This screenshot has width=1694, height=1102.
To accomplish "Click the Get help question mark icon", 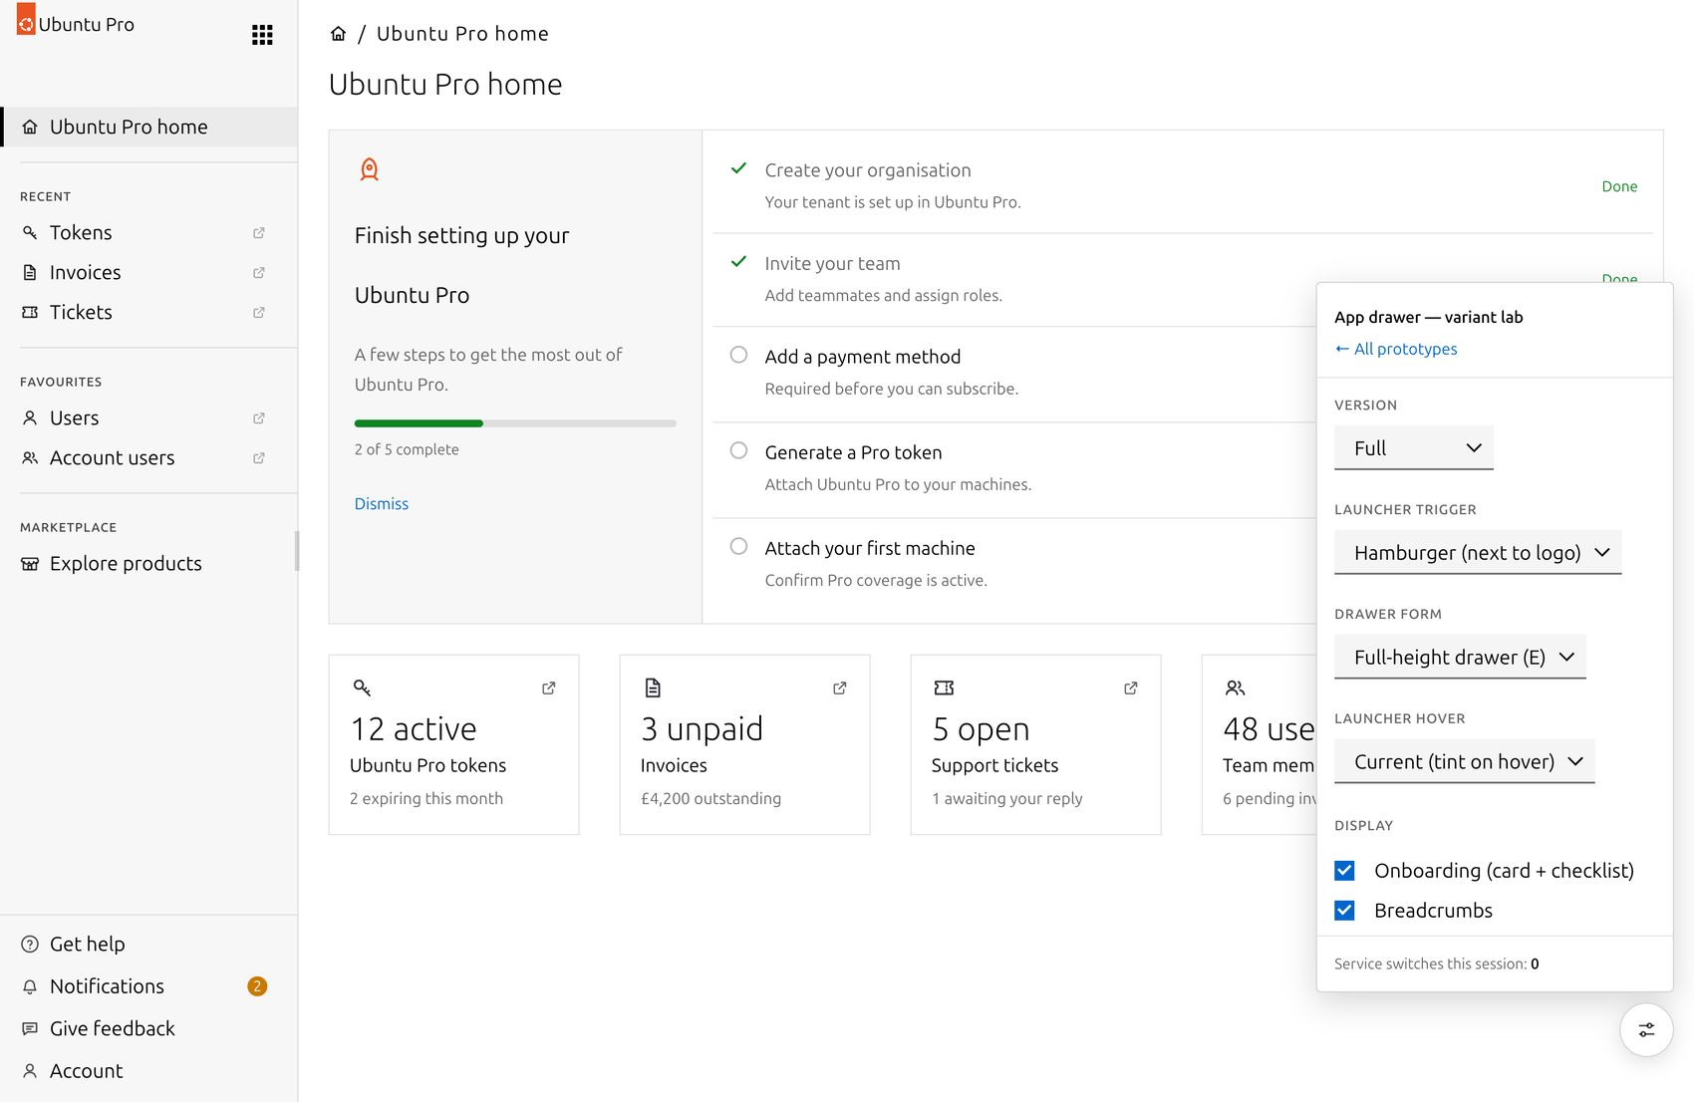I will pyautogui.click(x=30, y=944).
